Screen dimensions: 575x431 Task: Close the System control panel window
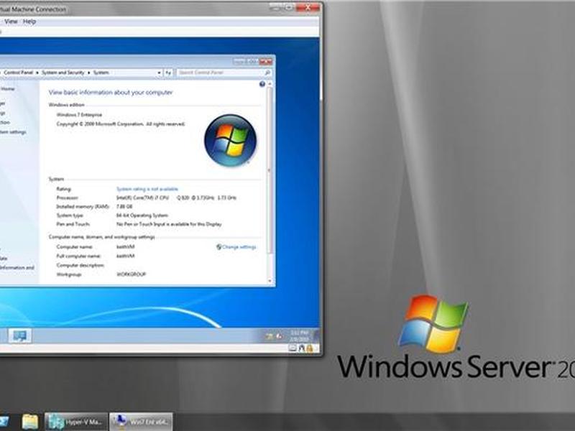coord(266,62)
